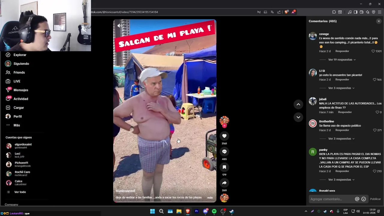Open Steam from the Windows taskbar
The width and height of the screenshot is (384, 216).
232,211
